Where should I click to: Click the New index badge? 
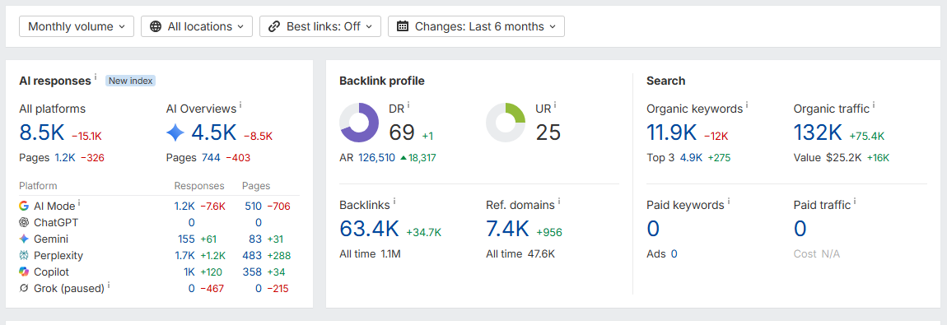coord(130,81)
